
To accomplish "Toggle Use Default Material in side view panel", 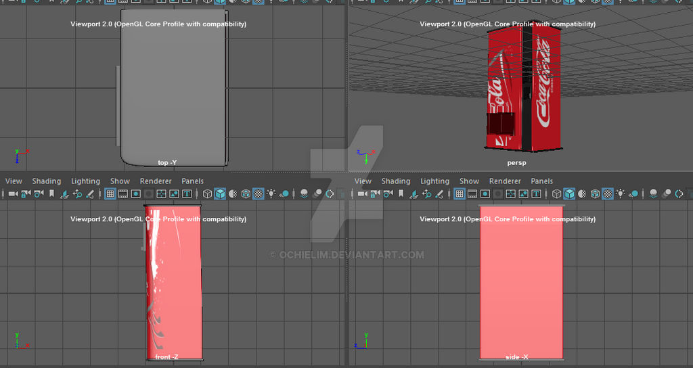I will (581, 193).
